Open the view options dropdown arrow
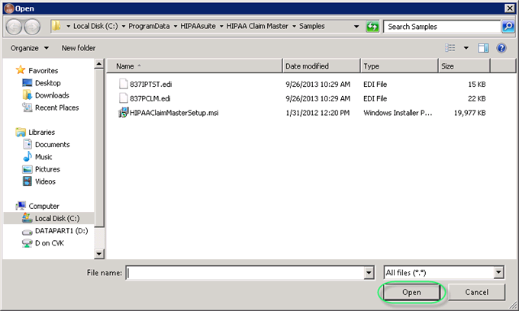The height and width of the screenshot is (311, 519). (465, 48)
